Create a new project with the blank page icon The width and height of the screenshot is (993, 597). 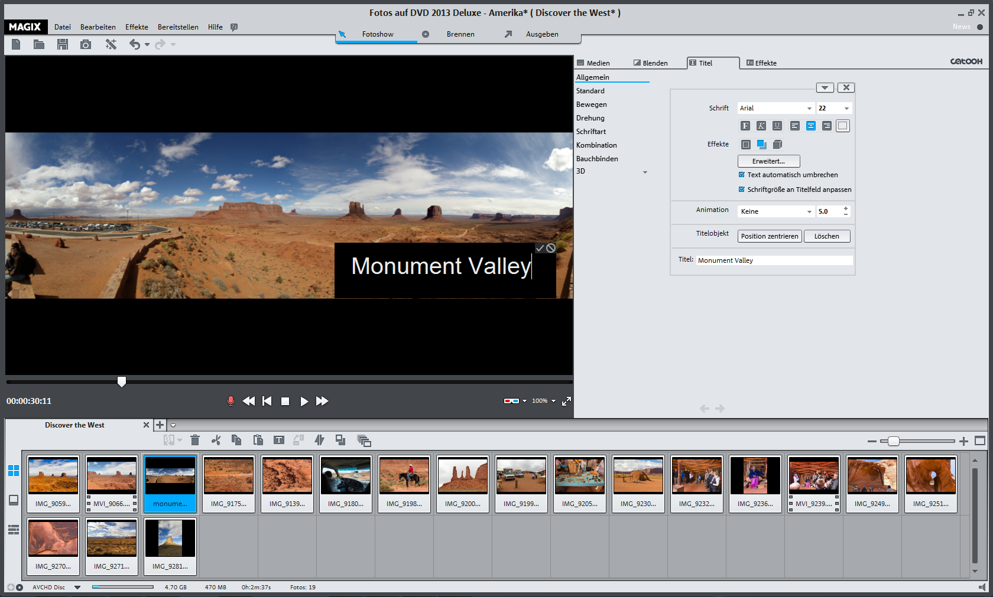(16, 44)
